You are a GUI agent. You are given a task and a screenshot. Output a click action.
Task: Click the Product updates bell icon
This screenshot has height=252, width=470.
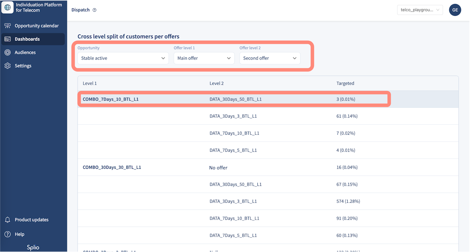click(7, 220)
